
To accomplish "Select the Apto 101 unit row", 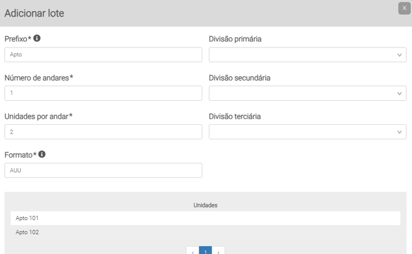I will click(x=205, y=218).
